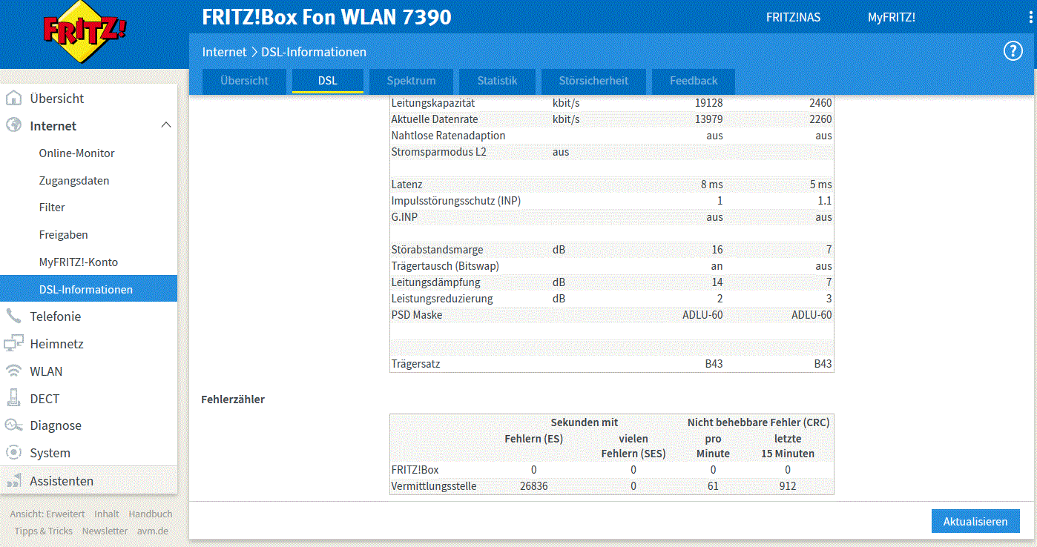Open the Übersicht tab

click(244, 81)
